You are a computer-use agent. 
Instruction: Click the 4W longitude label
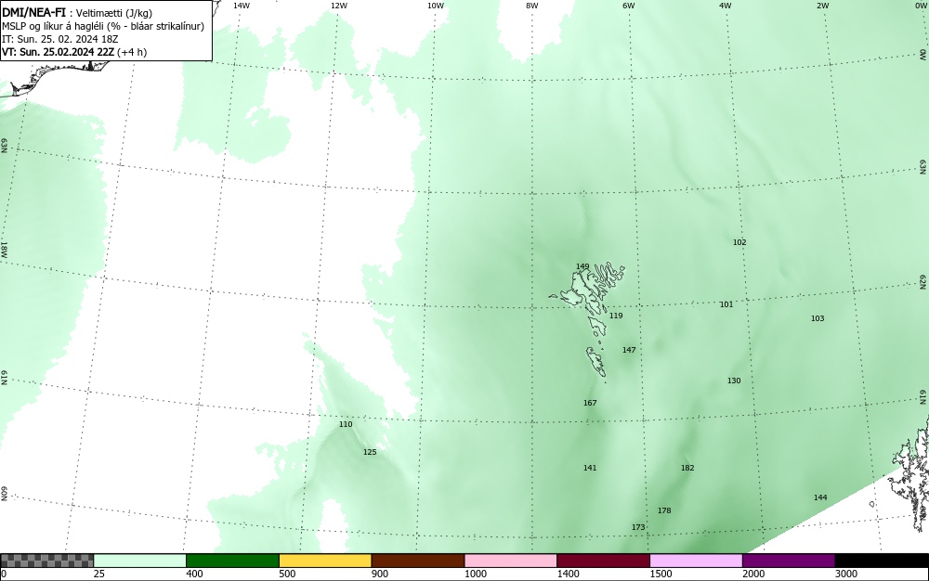[x=726, y=6]
